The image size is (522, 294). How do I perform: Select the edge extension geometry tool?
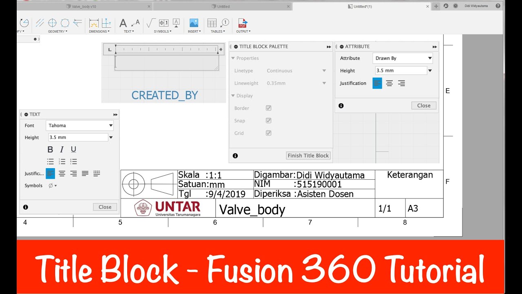click(x=77, y=23)
